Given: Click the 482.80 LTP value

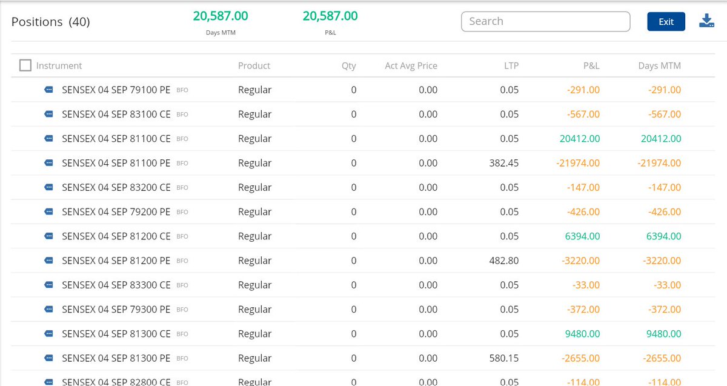Looking at the screenshot, I should click(504, 261).
